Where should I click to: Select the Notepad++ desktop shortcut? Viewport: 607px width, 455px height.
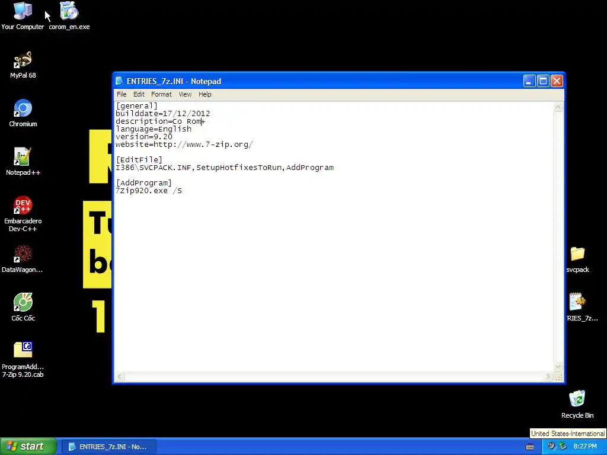point(23,162)
